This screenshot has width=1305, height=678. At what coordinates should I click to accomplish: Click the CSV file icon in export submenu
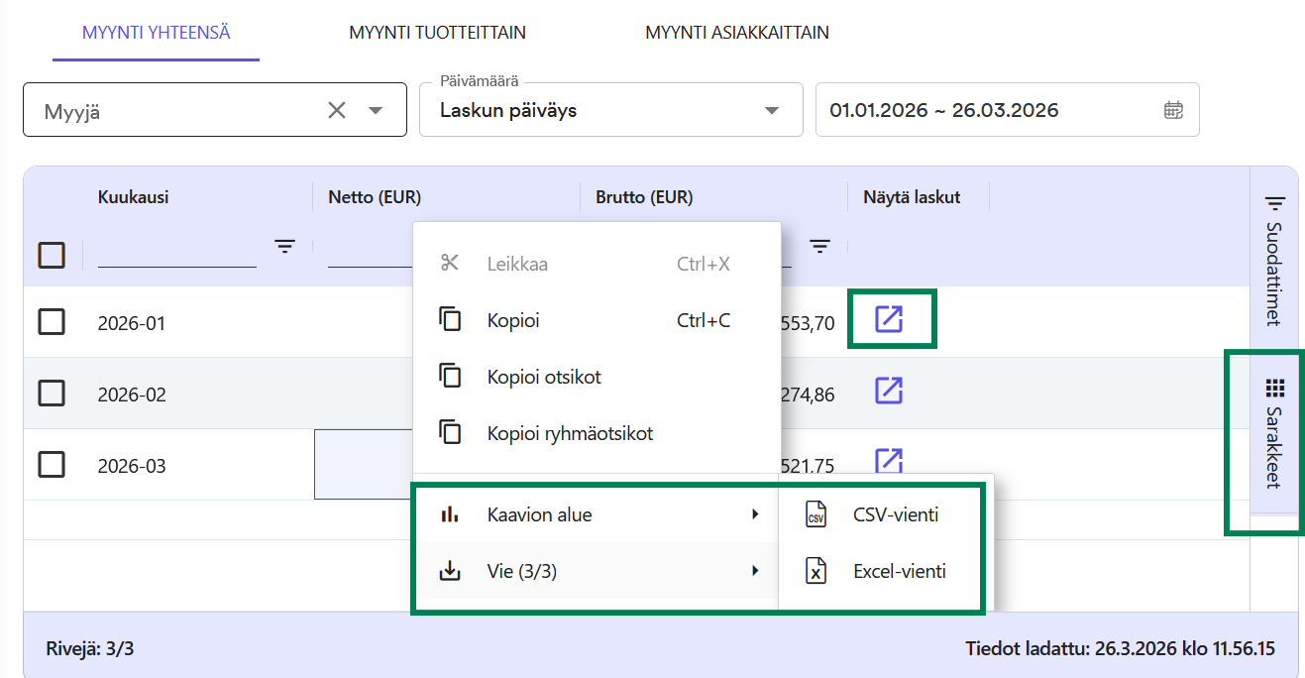click(816, 514)
